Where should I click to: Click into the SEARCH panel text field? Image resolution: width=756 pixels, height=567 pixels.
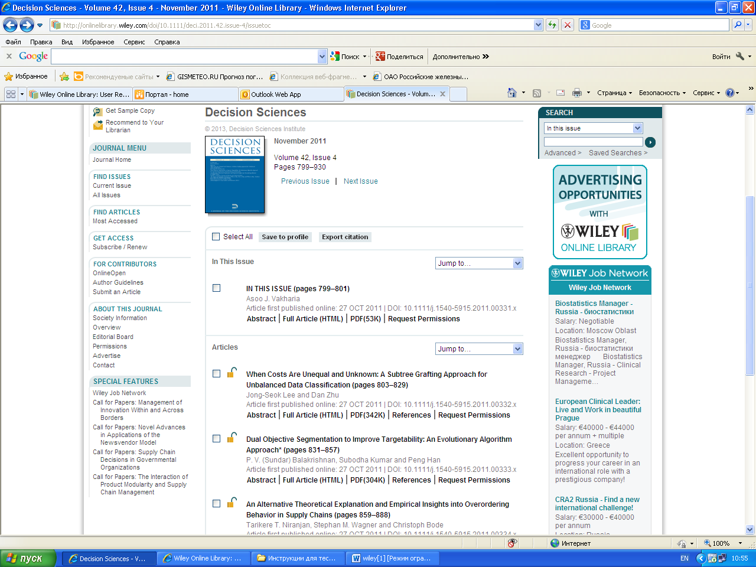(x=594, y=142)
